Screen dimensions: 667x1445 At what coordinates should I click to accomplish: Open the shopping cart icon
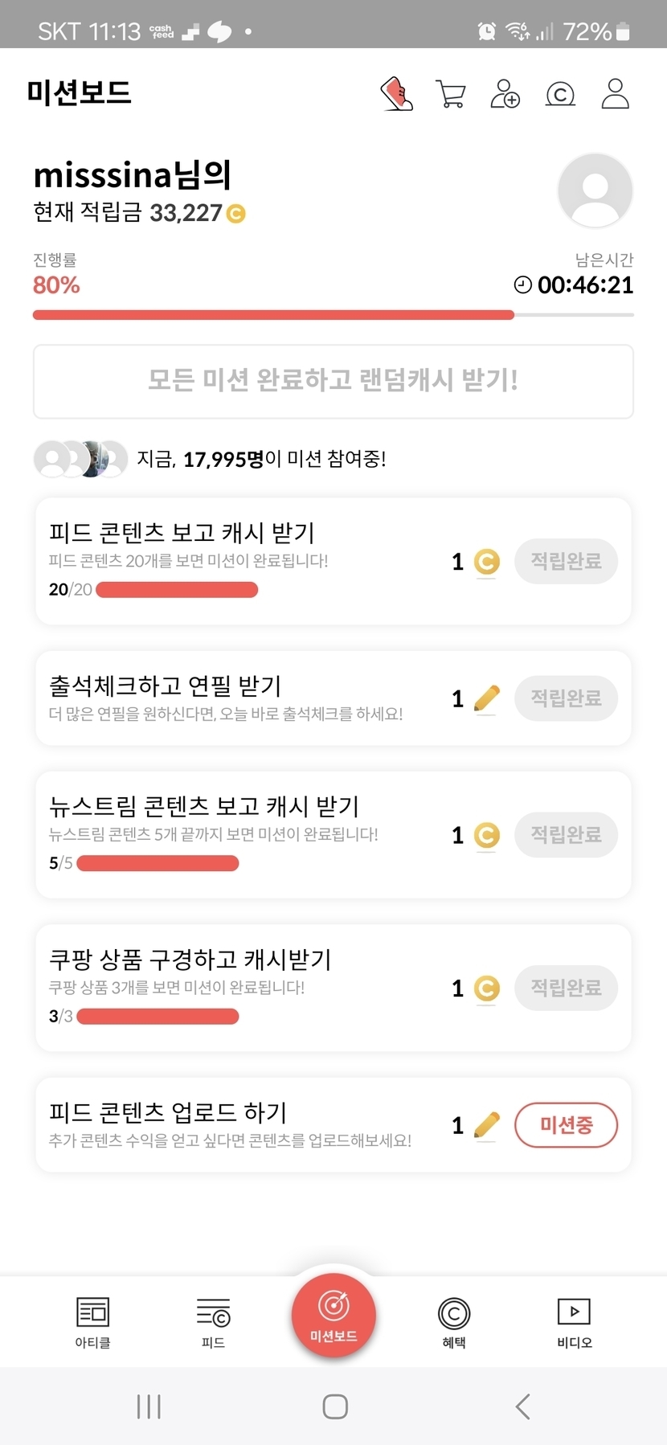coord(450,94)
